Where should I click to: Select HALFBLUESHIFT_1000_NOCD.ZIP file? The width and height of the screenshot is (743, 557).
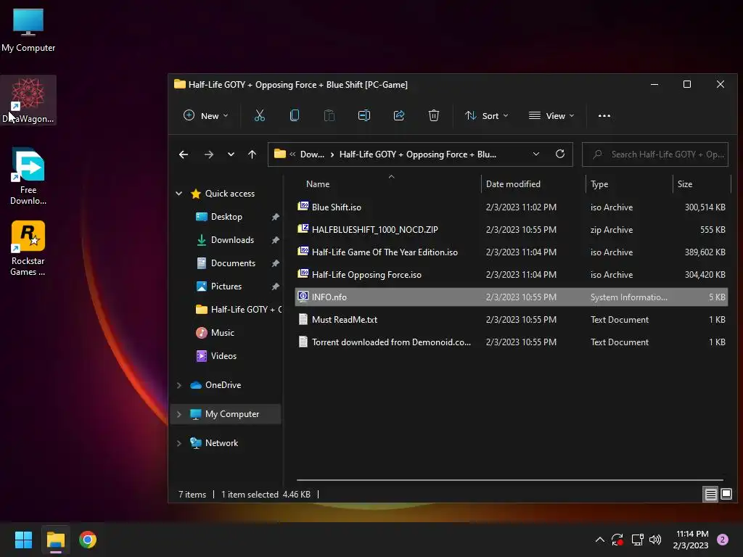tap(512, 230)
